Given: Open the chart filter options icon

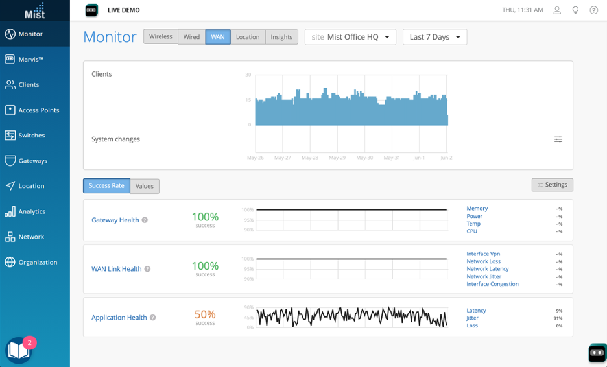Looking at the screenshot, I should pyautogui.click(x=558, y=139).
